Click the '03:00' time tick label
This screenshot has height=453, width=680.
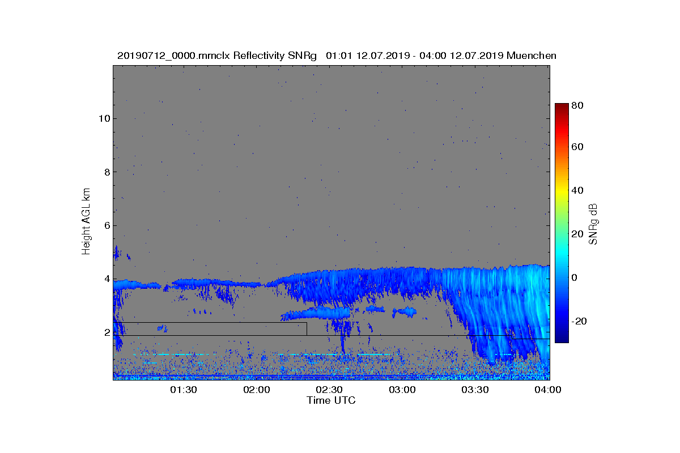point(403,390)
